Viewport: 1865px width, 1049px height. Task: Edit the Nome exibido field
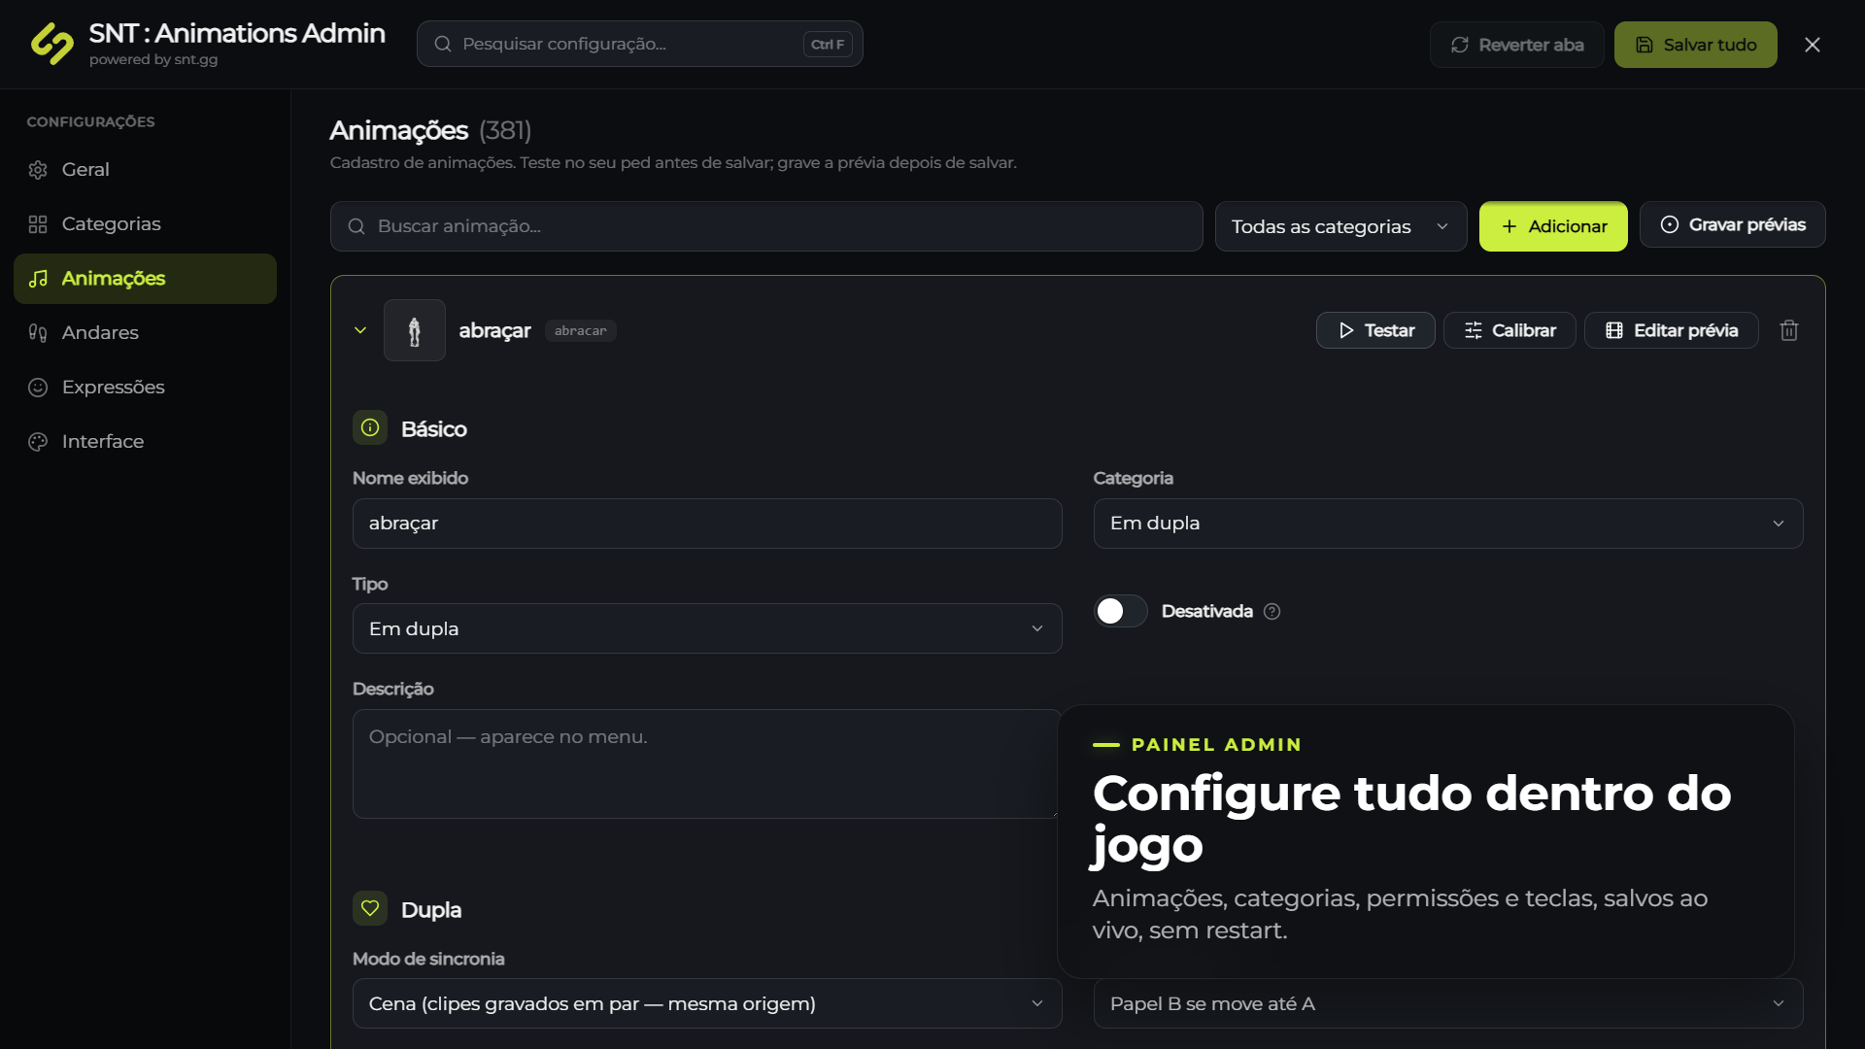(x=707, y=524)
